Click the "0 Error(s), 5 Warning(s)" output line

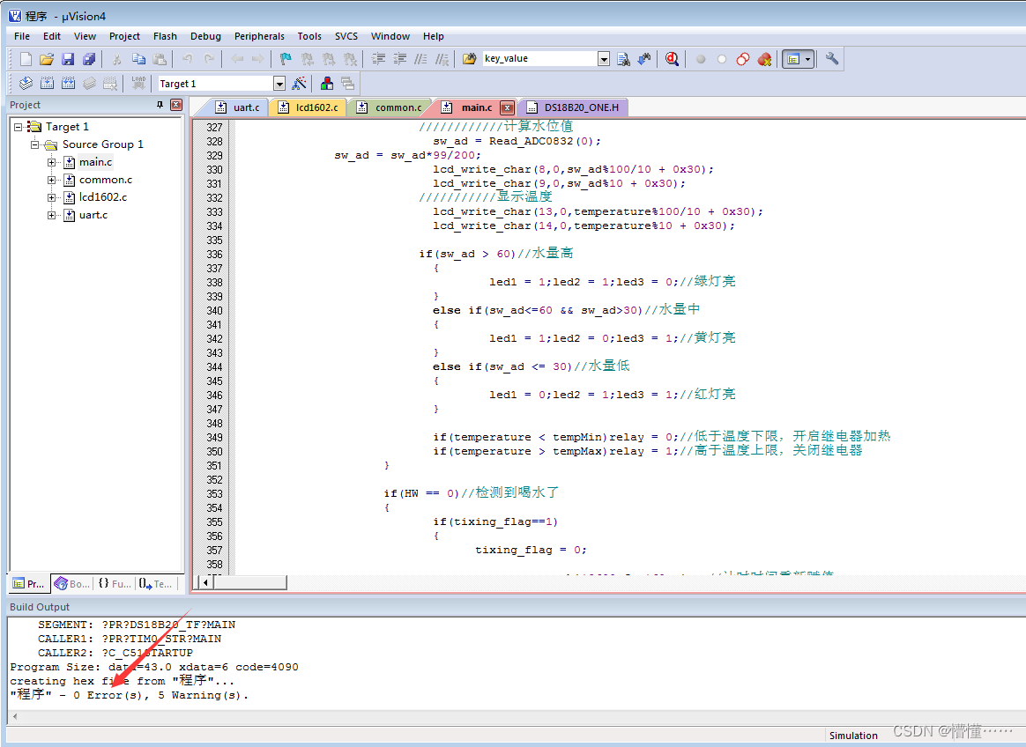pos(130,695)
